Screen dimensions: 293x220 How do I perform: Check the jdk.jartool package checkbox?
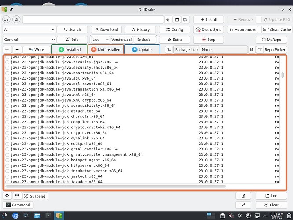tap(7, 176)
